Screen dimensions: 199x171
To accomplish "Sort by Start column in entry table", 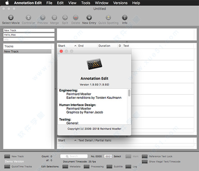I will coord(67,46).
